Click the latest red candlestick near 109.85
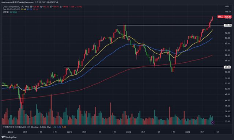Image resolution: width=234 pixels, height=140 pixels. (x=212, y=18)
